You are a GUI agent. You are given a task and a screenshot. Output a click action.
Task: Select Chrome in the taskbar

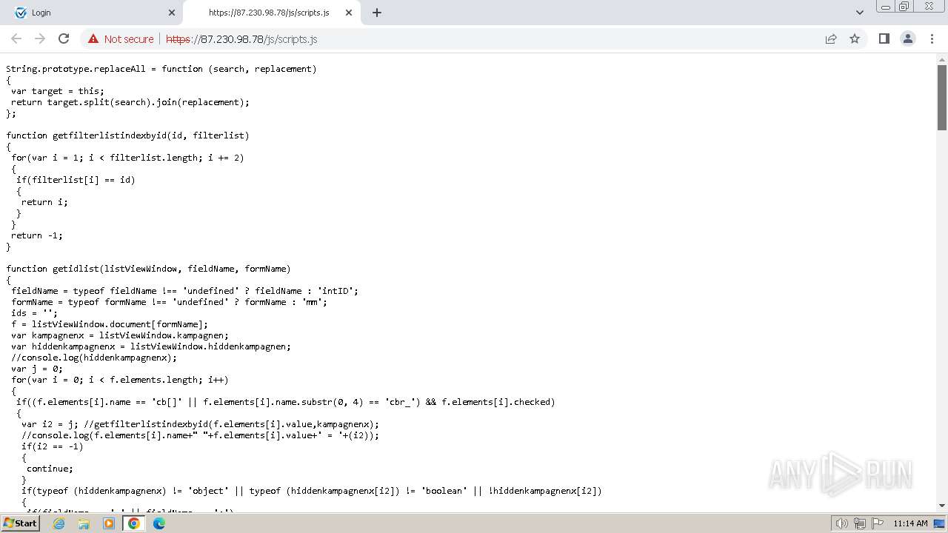(134, 523)
